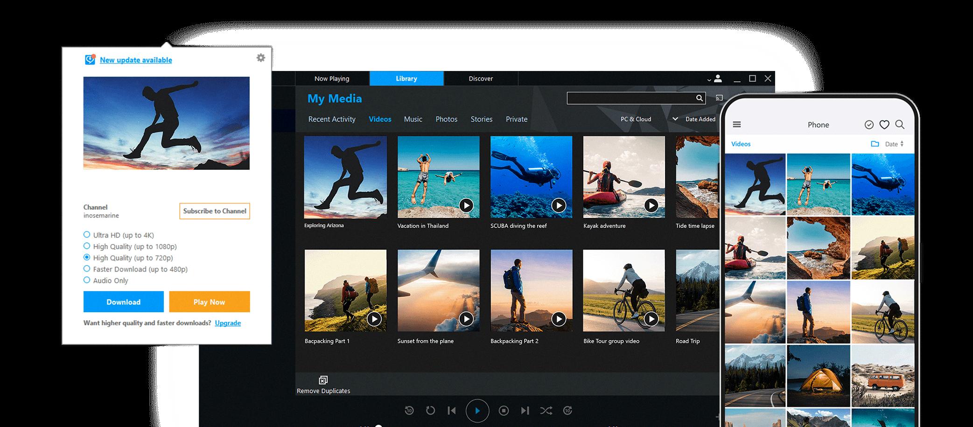Switch to the Library tab
The width and height of the screenshot is (973, 427).
click(406, 78)
